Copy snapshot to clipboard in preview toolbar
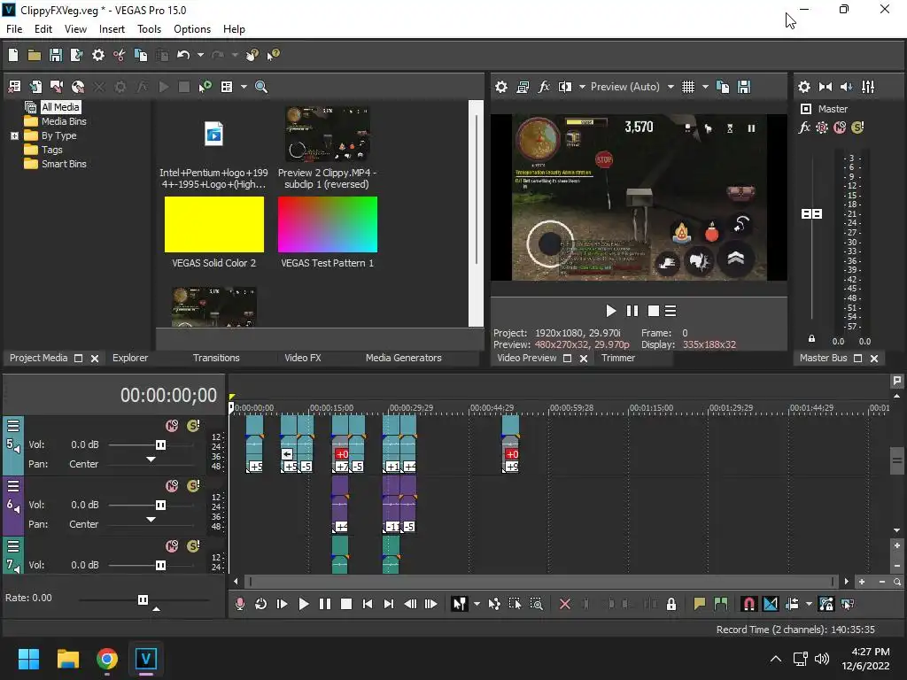Image resolution: width=907 pixels, height=680 pixels. pyautogui.click(x=723, y=87)
